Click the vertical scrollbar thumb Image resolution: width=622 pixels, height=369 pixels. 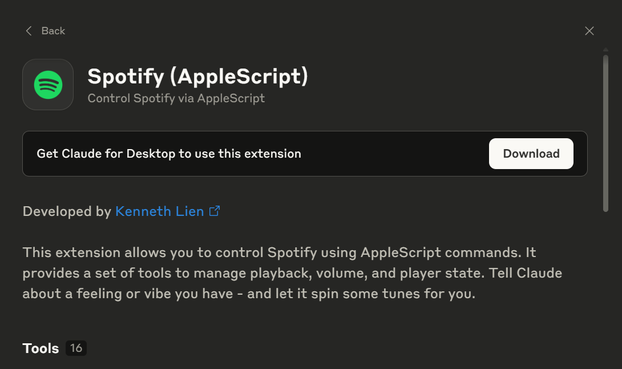[x=605, y=133]
